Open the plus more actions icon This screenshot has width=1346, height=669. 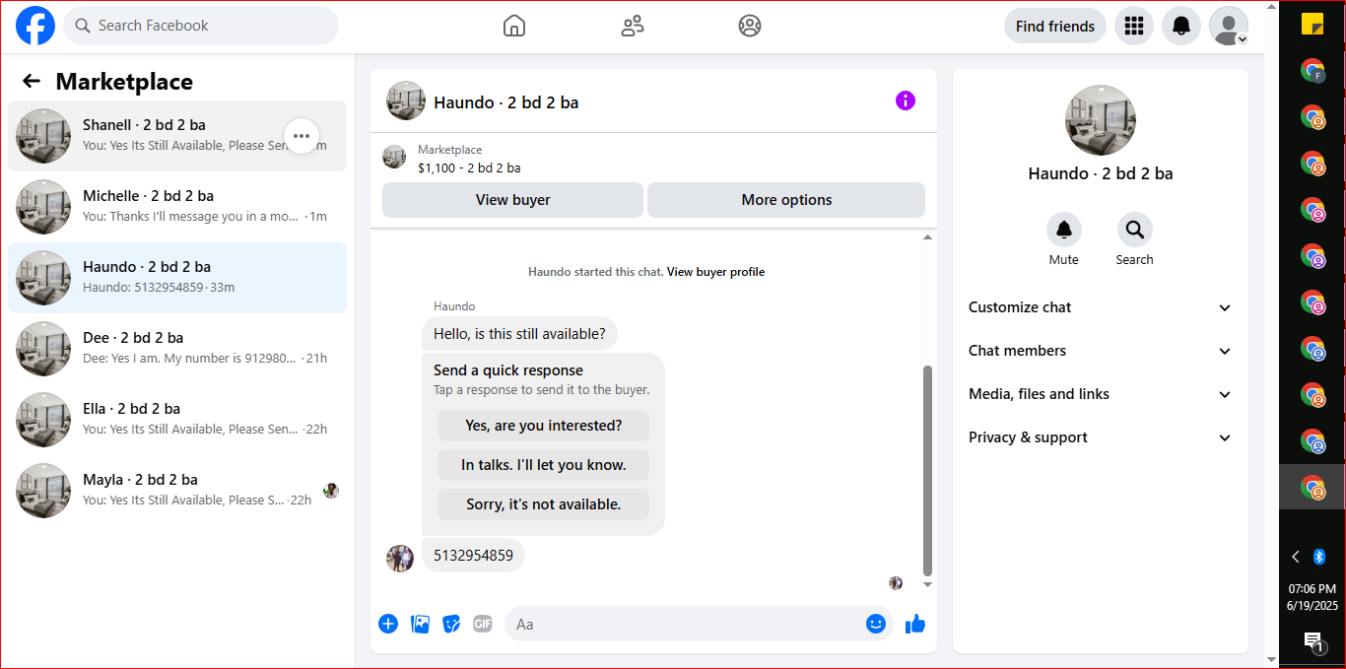[388, 624]
